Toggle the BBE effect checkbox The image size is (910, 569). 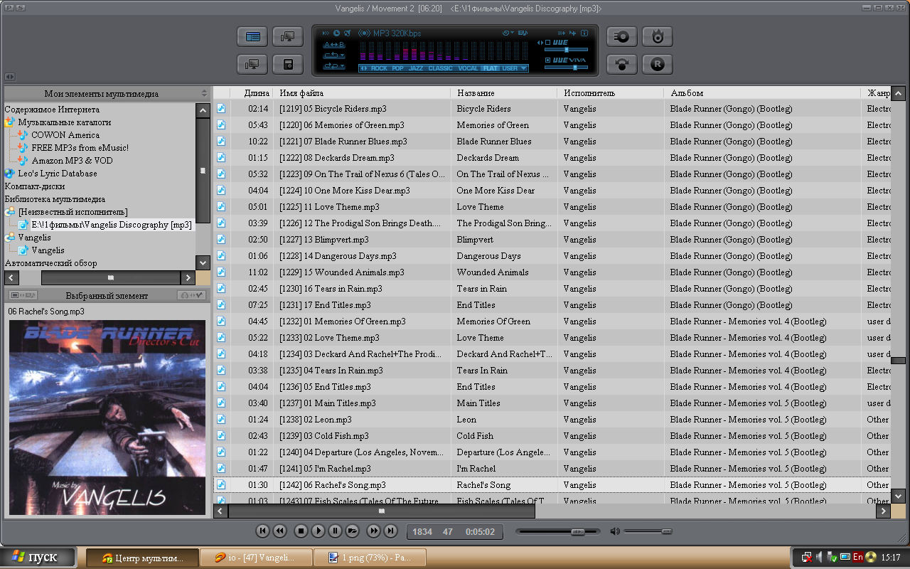pyautogui.click(x=548, y=42)
